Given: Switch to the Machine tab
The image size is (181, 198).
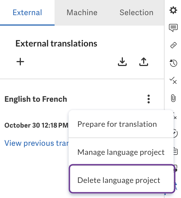Looking at the screenshot, I should click(x=82, y=12).
